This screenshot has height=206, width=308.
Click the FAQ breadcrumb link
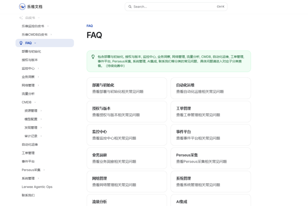click(90, 26)
